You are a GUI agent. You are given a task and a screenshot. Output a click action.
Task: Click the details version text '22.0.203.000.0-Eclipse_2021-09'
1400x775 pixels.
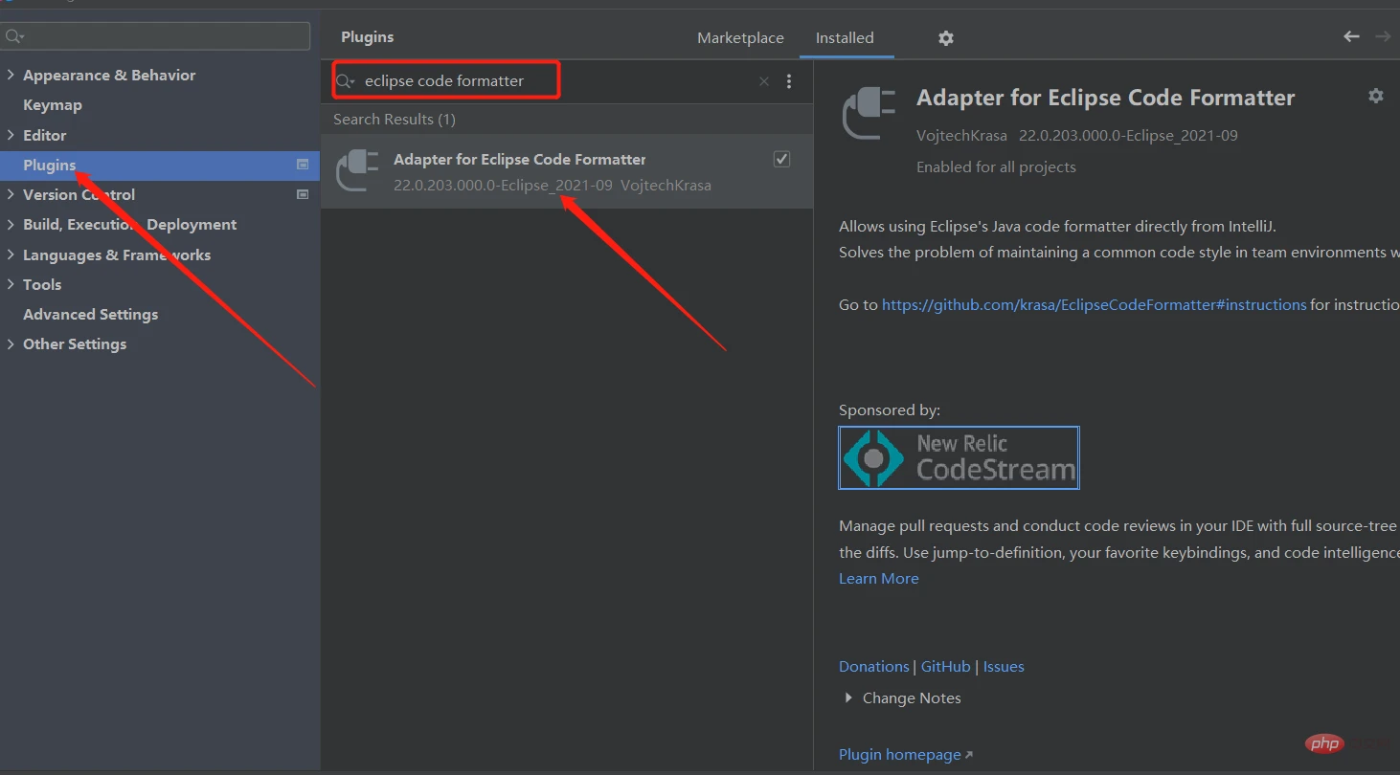[x=1128, y=135]
